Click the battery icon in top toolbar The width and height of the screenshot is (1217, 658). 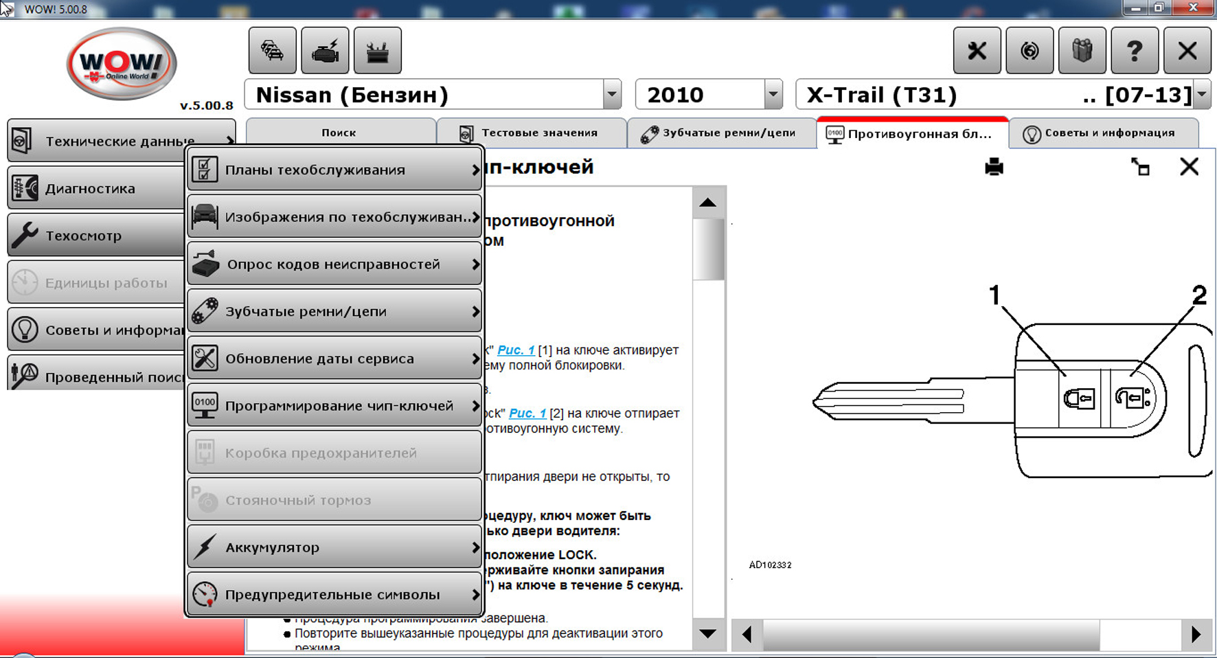click(377, 50)
